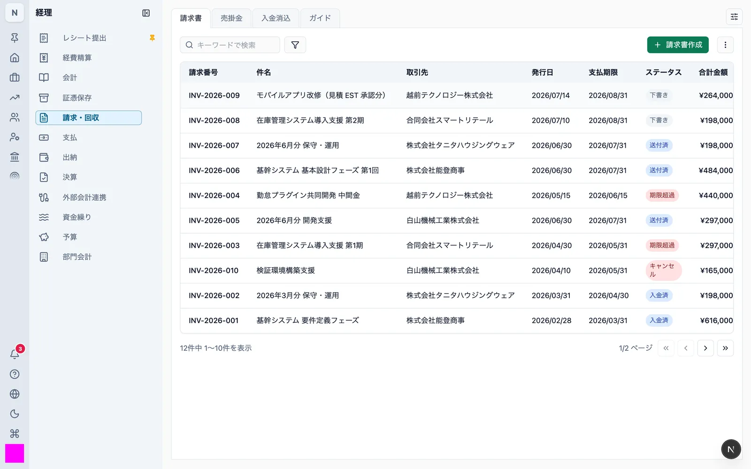
Task: Toggle dark mode moon icon
Action: [15, 414]
